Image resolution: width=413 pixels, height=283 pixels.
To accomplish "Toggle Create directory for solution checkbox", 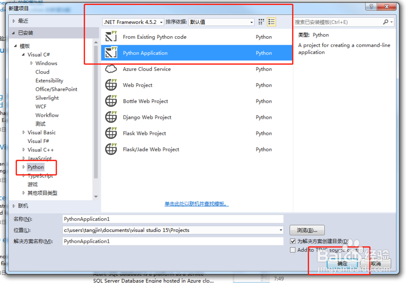I will point(293,241).
